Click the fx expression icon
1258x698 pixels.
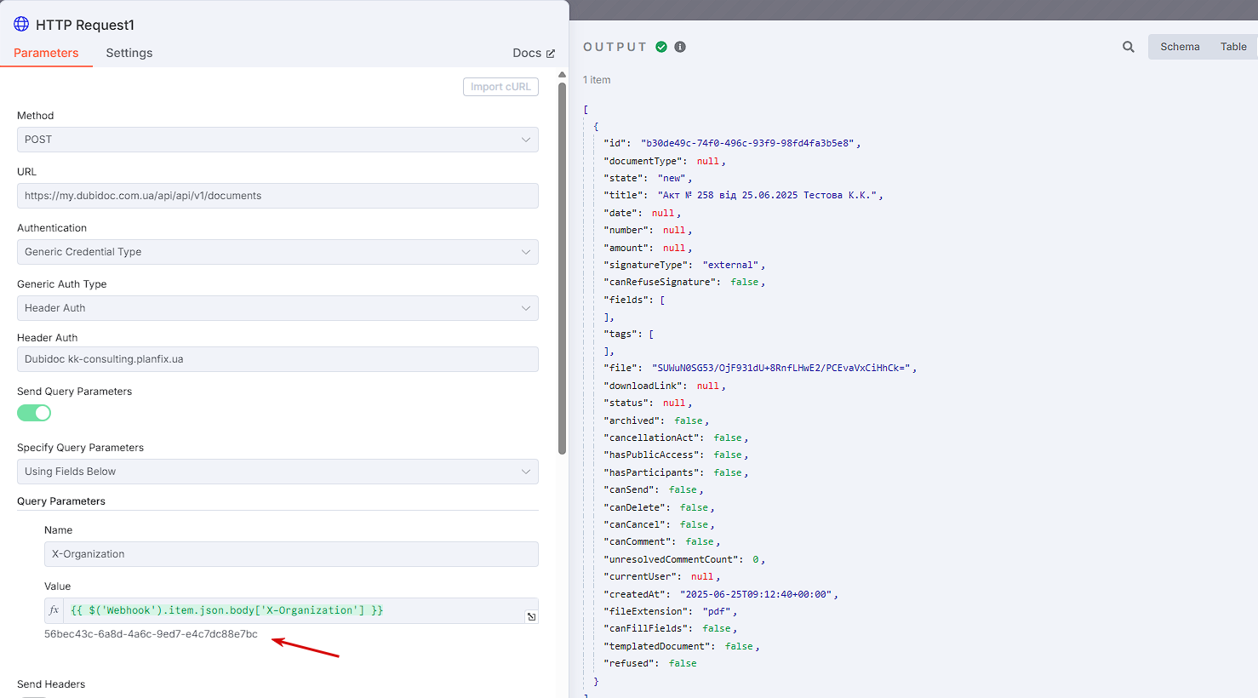pos(54,610)
